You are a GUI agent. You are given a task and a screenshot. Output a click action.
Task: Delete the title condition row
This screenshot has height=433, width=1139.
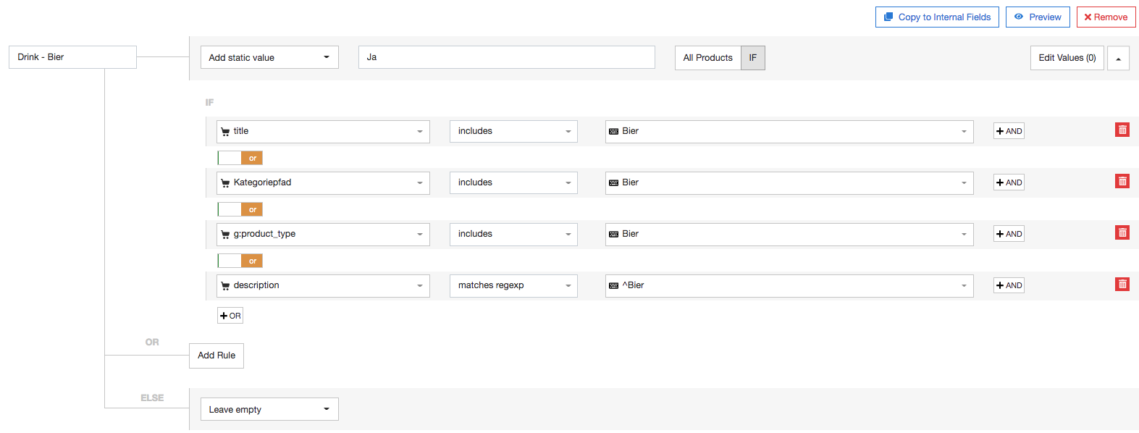point(1122,130)
